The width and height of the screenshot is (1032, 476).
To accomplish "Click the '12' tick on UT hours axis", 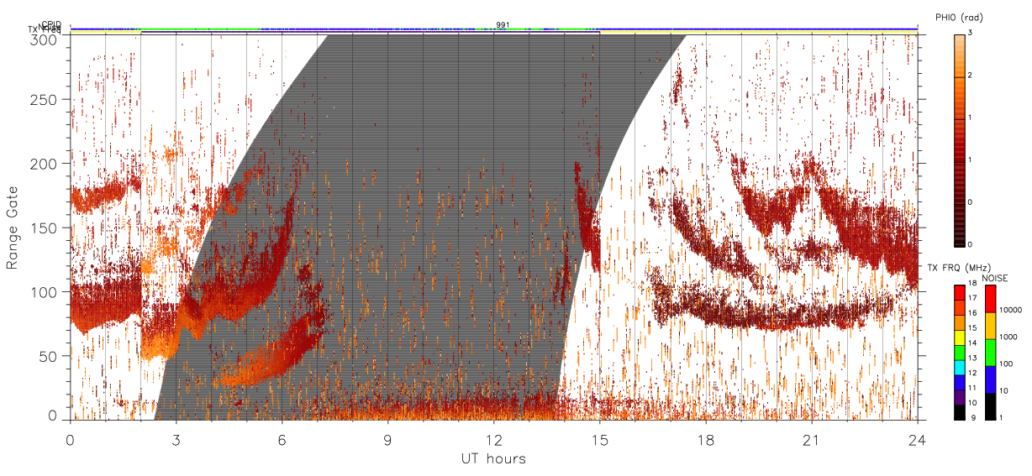I will pos(494,439).
